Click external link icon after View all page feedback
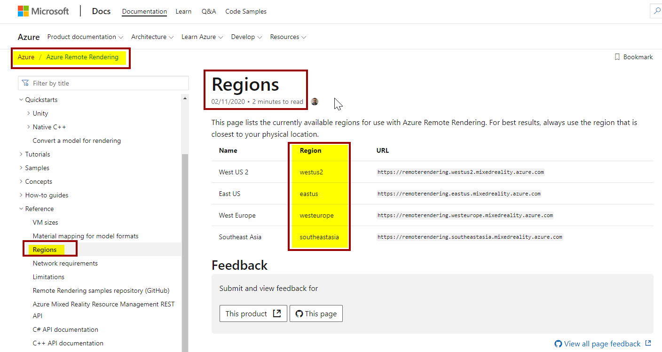 tap(648, 344)
